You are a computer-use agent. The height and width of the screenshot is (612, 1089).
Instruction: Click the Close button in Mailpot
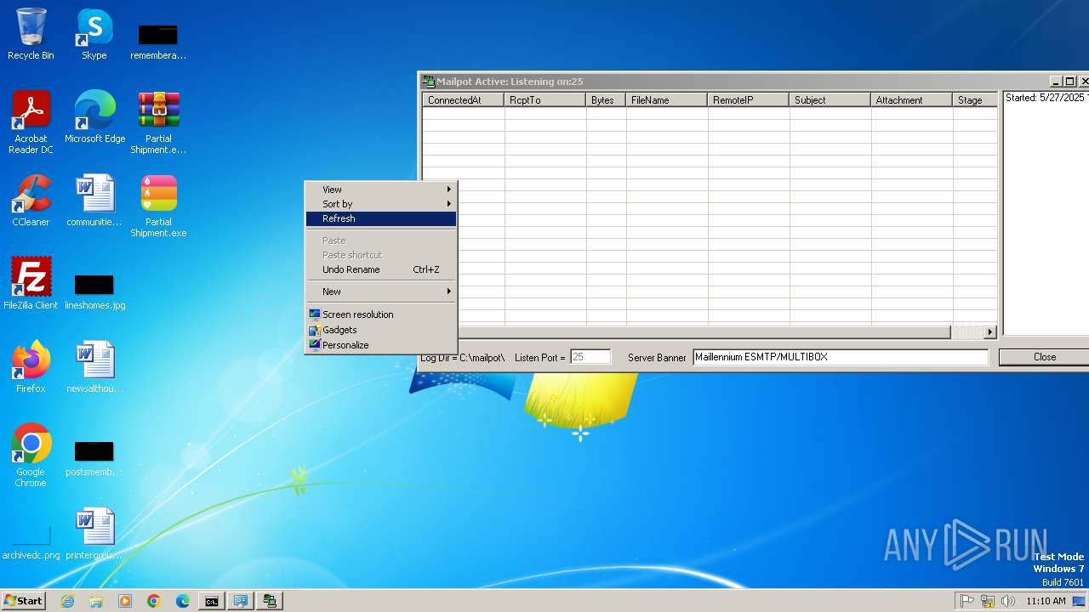point(1044,357)
